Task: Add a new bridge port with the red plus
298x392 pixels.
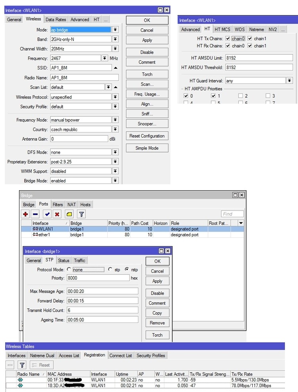Action: pyautogui.click(x=25, y=214)
